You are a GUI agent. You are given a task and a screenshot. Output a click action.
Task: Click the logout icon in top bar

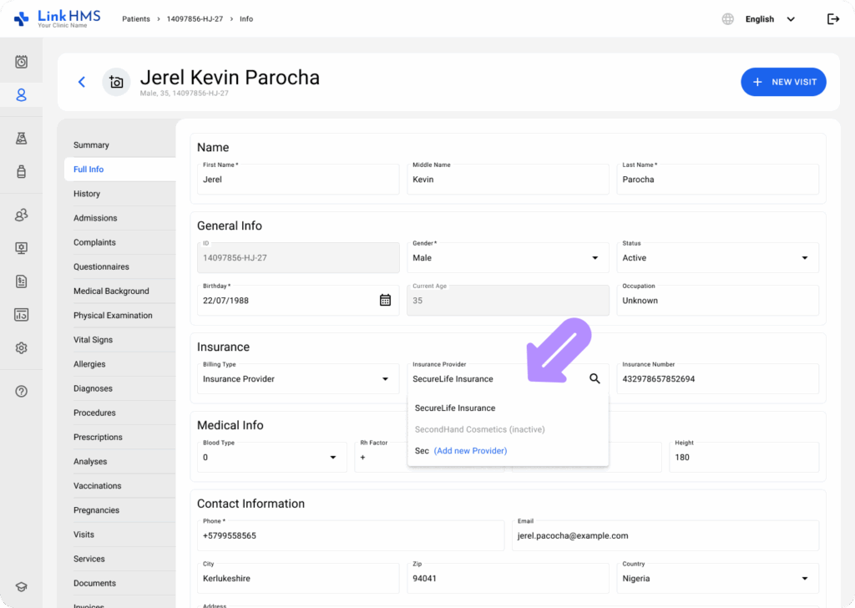[832, 19]
